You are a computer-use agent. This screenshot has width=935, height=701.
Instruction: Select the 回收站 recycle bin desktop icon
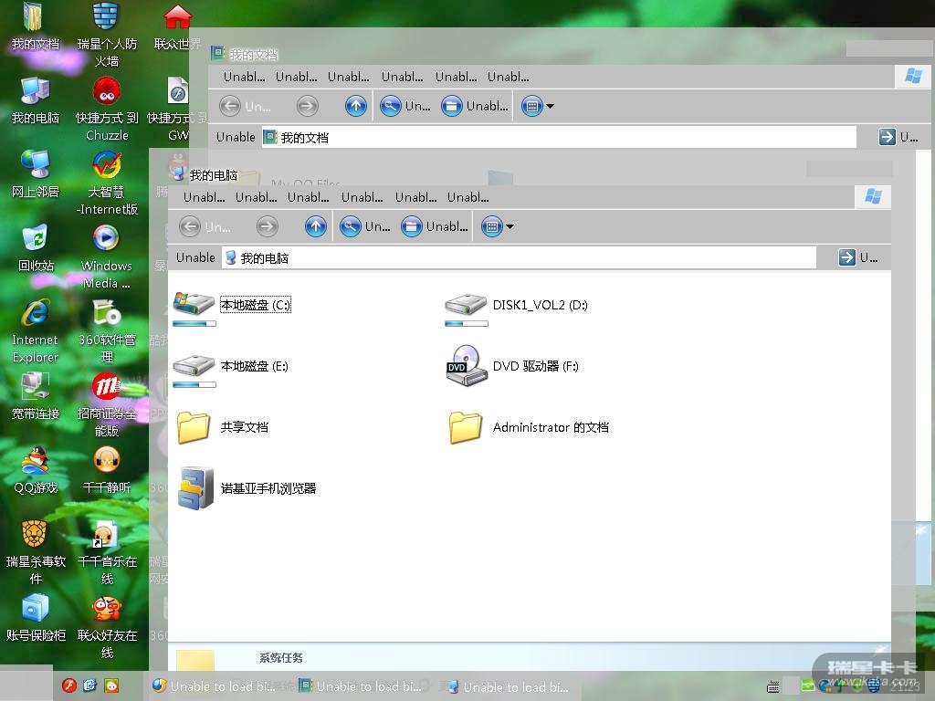pos(36,246)
